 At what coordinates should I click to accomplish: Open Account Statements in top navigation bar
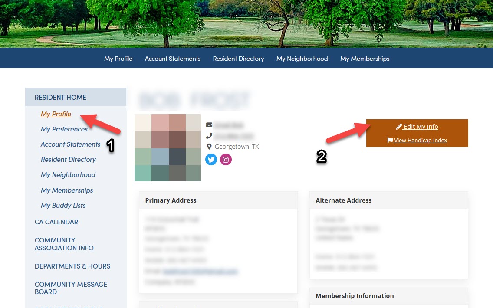coord(173,59)
